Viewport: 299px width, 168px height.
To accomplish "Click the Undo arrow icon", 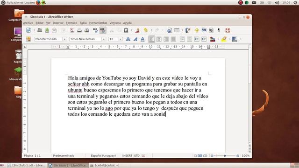I will (146, 30).
